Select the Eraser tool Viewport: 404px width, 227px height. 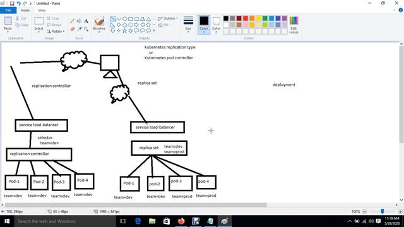click(73, 29)
